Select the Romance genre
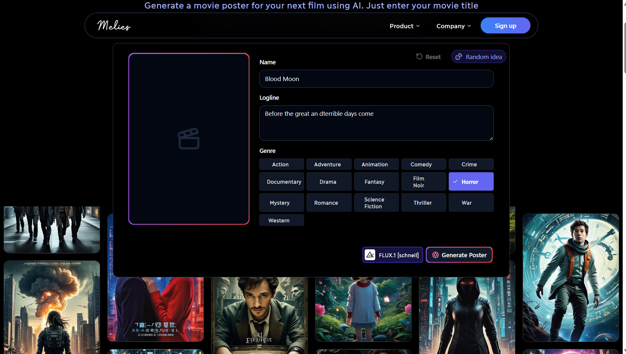Image resolution: width=626 pixels, height=354 pixels. pos(329,202)
